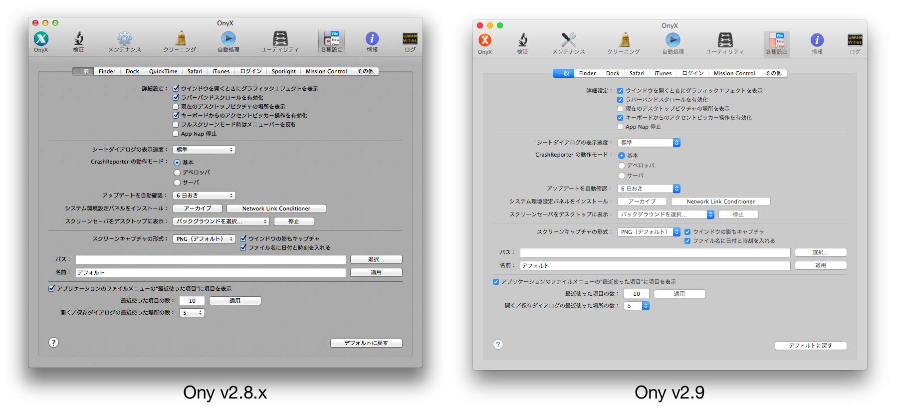898x407 pixels.
Task: Click the OnyX toolbar icon in the v2.8.x window
Action: (41, 38)
